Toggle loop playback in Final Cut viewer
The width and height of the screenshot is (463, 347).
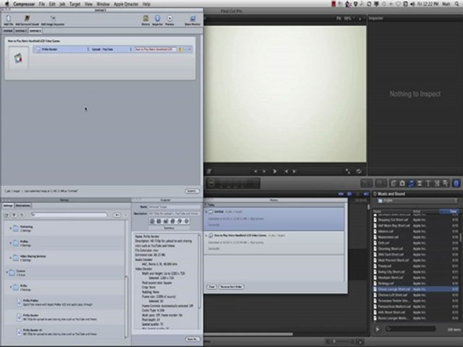(359, 172)
